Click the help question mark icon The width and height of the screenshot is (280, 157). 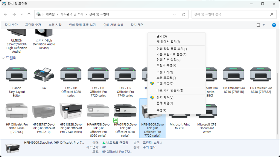274,25
